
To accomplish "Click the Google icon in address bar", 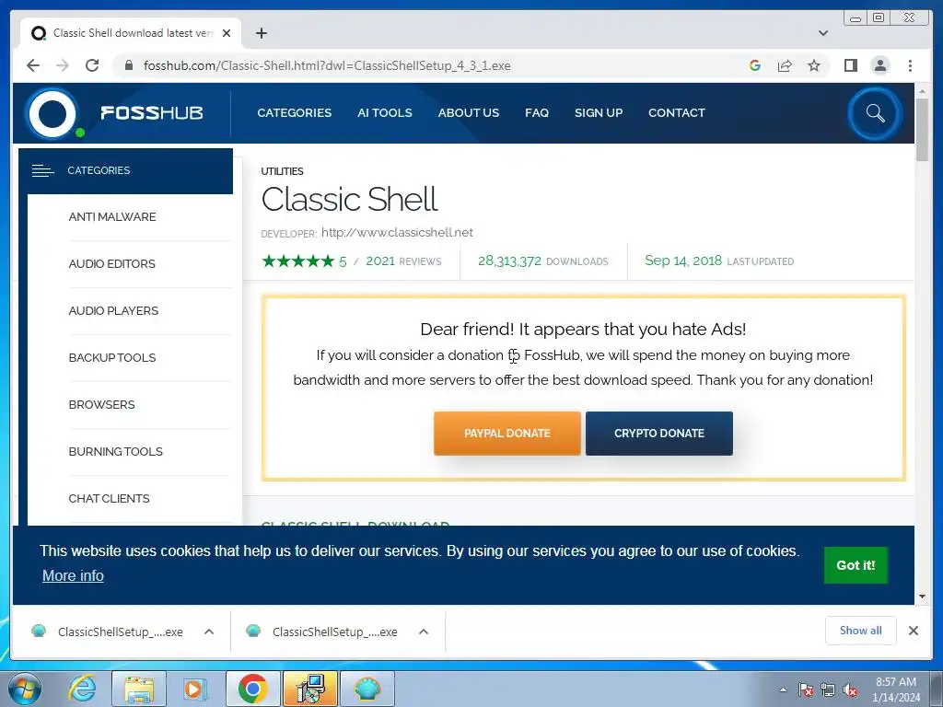I will tap(755, 65).
